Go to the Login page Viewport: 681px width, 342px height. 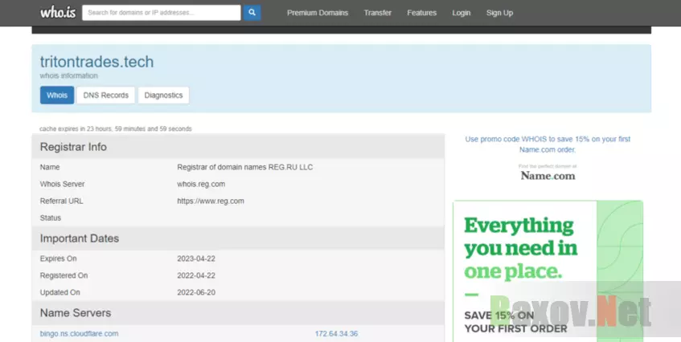coord(462,13)
